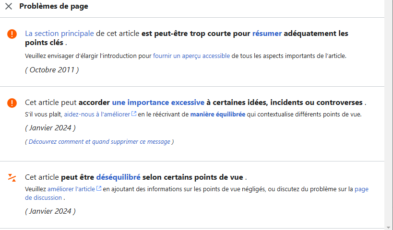393x230 pixels.
Task: Open "Découvrez comment et quand supprimer ce message"
Action: 99,142
